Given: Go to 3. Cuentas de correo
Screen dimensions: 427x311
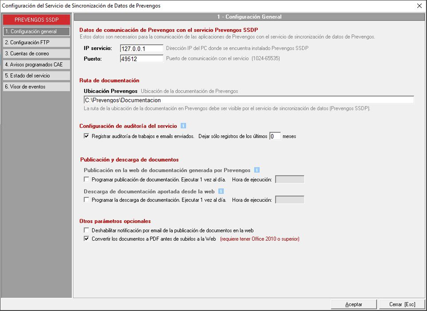Looking at the screenshot, I should click(36, 54).
